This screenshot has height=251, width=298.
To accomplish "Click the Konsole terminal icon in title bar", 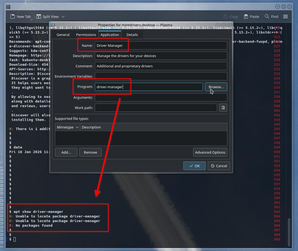I will [x=8, y=6].
